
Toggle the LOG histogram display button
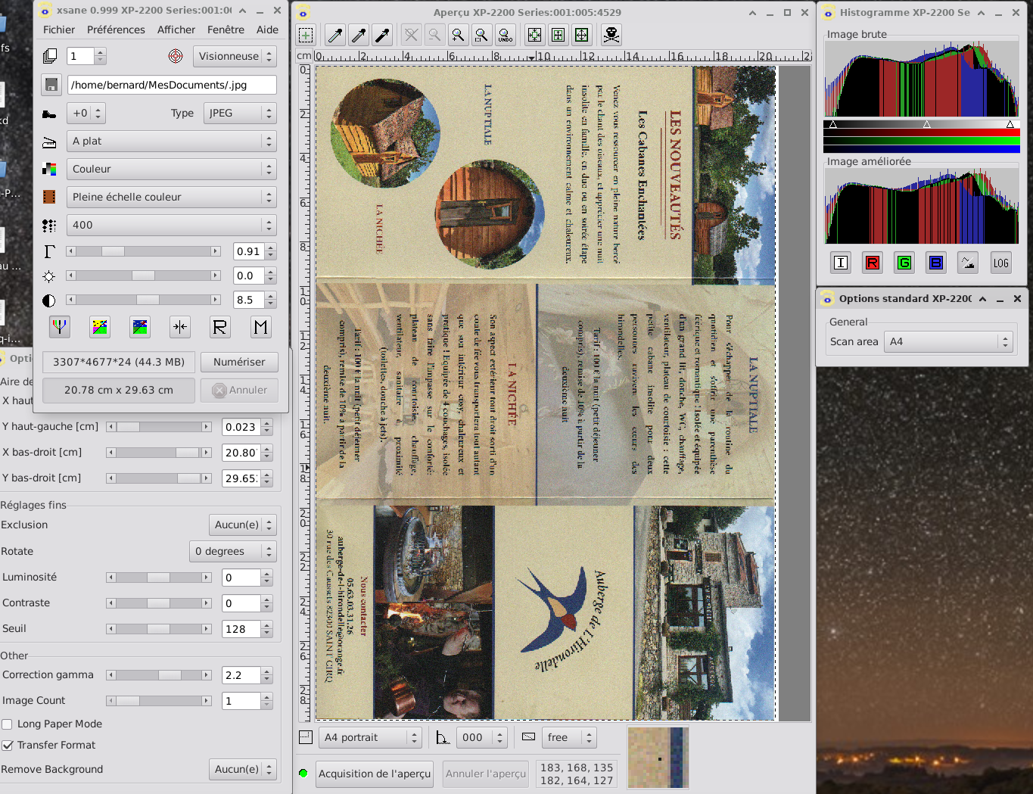point(1000,263)
